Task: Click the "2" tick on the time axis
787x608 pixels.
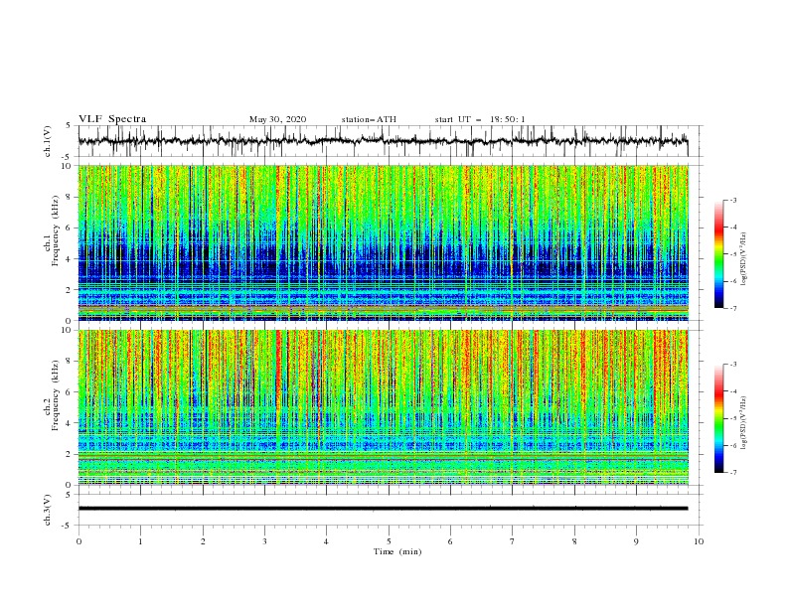Action: 203,541
